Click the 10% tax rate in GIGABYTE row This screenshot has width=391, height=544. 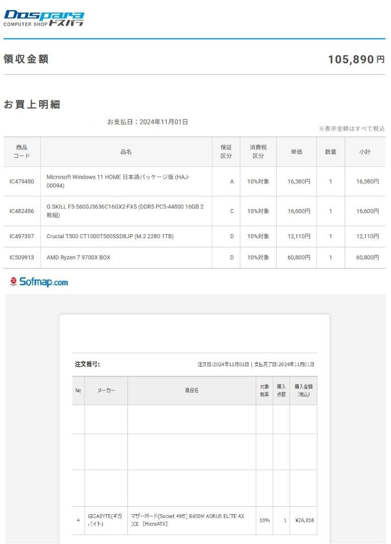coord(265,520)
